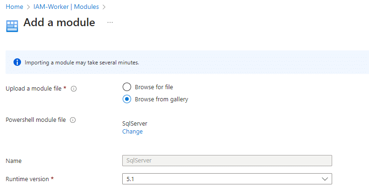Open the ellipsis more options menu

(110, 22)
